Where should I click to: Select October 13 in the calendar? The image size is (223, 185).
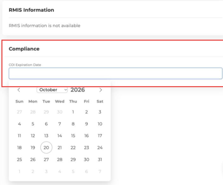coord(46,136)
